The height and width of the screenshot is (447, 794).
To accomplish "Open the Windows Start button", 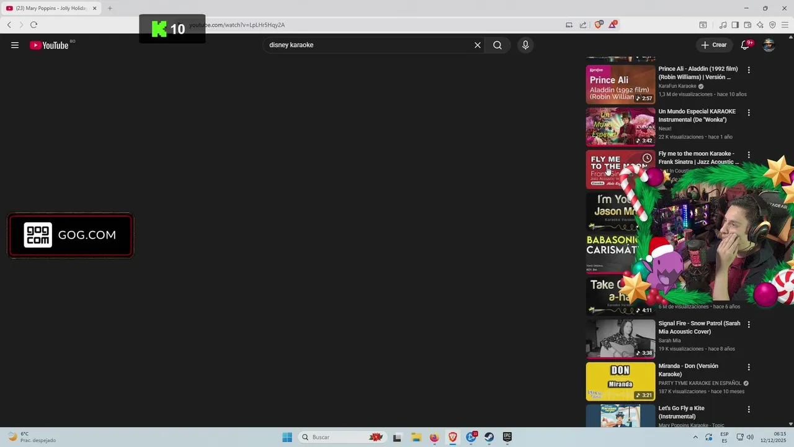I will tap(287, 437).
